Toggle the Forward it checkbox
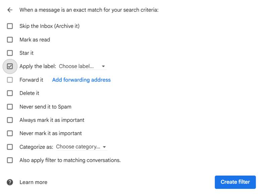The image size is (262, 196). coord(10,80)
